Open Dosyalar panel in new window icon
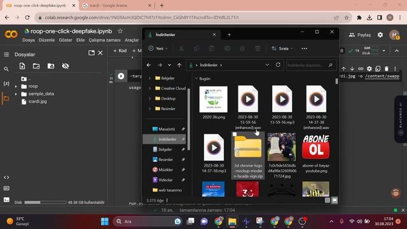Image resolution: width=407 pixels, height=229 pixels. 92,53
